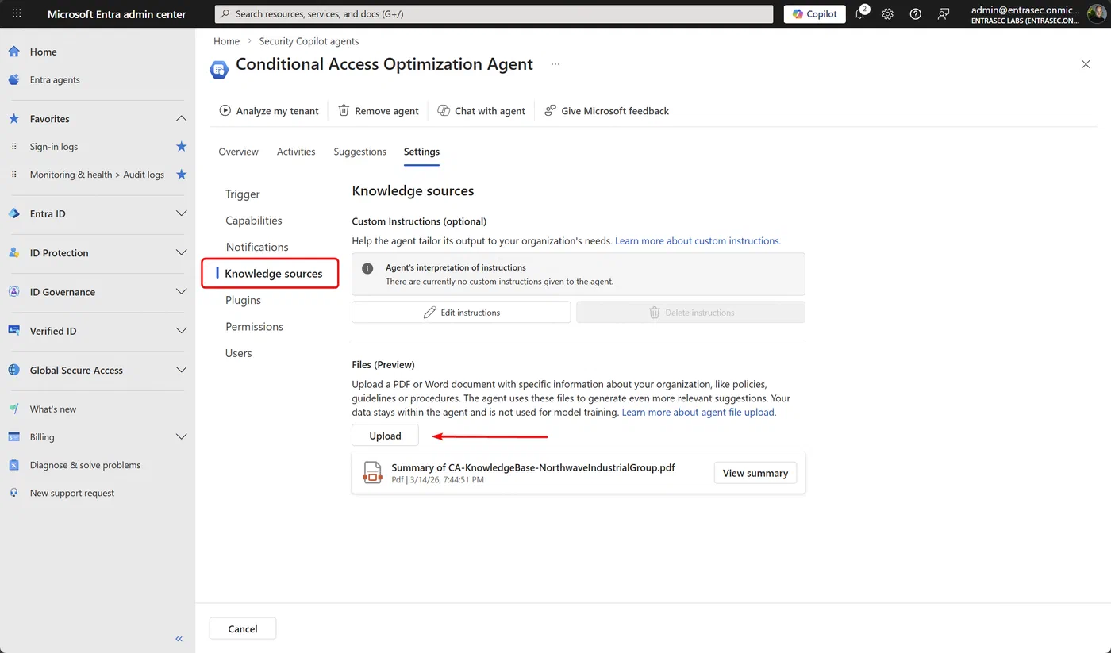The height and width of the screenshot is (653, 1111).
Task: Open the notifications bell icon
Action: [x=860, y=13]
